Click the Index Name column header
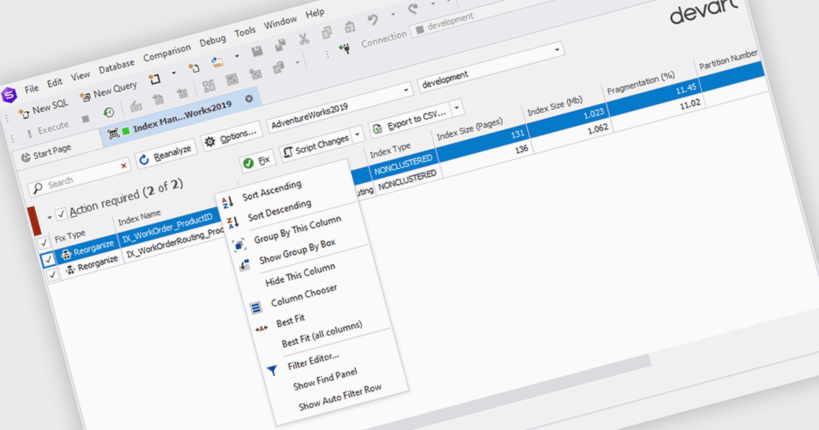 click(139, 218)
